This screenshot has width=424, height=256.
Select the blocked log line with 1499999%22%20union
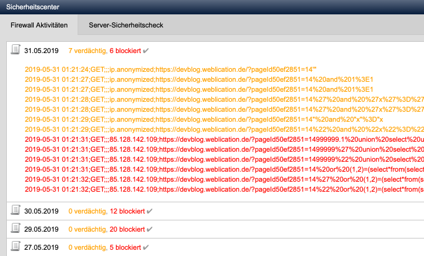(224, 160)
